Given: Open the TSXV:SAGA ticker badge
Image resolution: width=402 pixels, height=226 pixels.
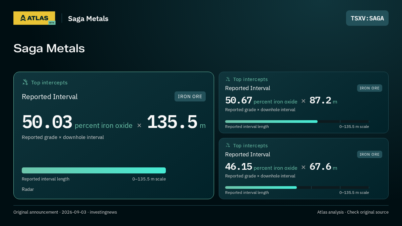Looking at the screenshot, I should (367, 18).
